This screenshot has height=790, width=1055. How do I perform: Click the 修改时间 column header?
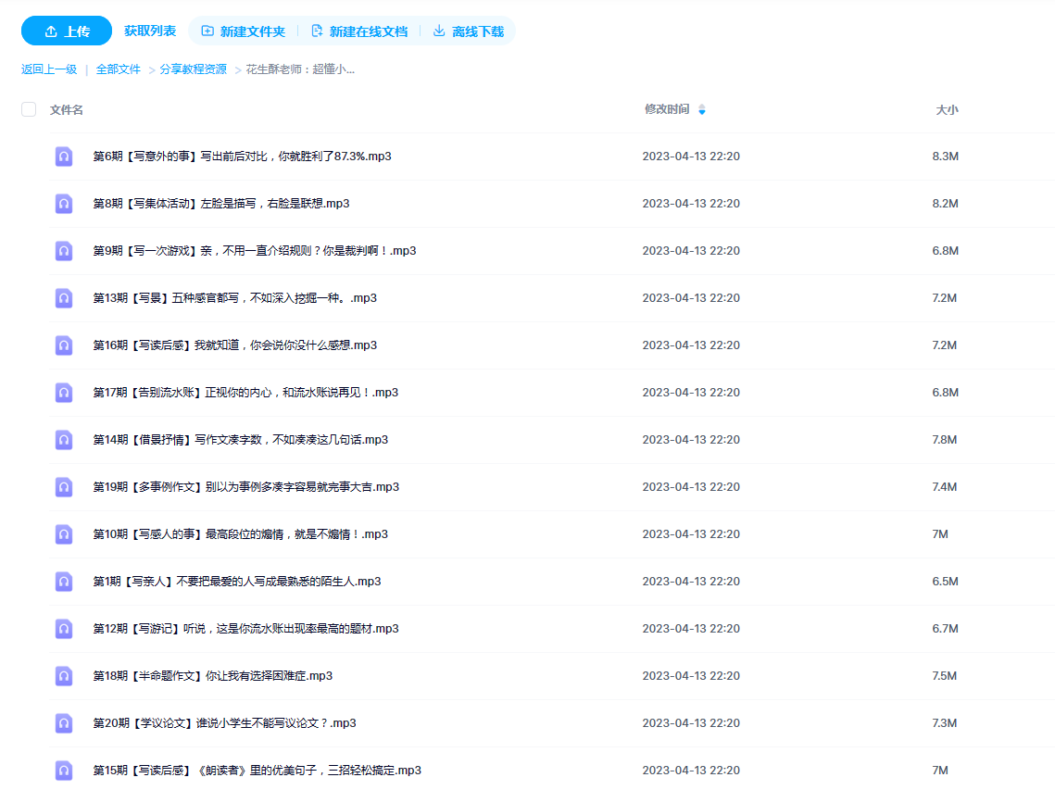click(x=667, y=109)
